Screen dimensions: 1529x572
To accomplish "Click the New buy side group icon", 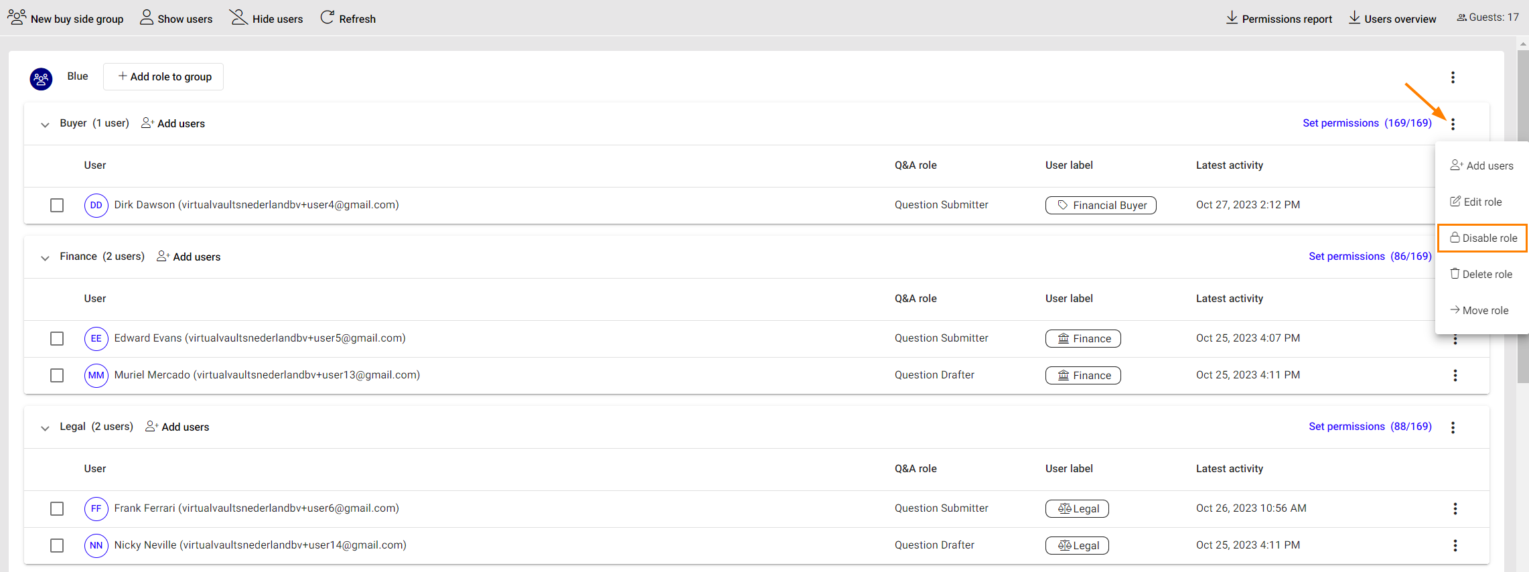I will point(17,17).
